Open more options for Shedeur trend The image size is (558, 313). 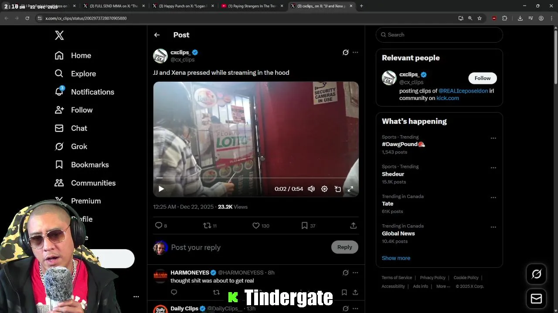click(493, 168)
